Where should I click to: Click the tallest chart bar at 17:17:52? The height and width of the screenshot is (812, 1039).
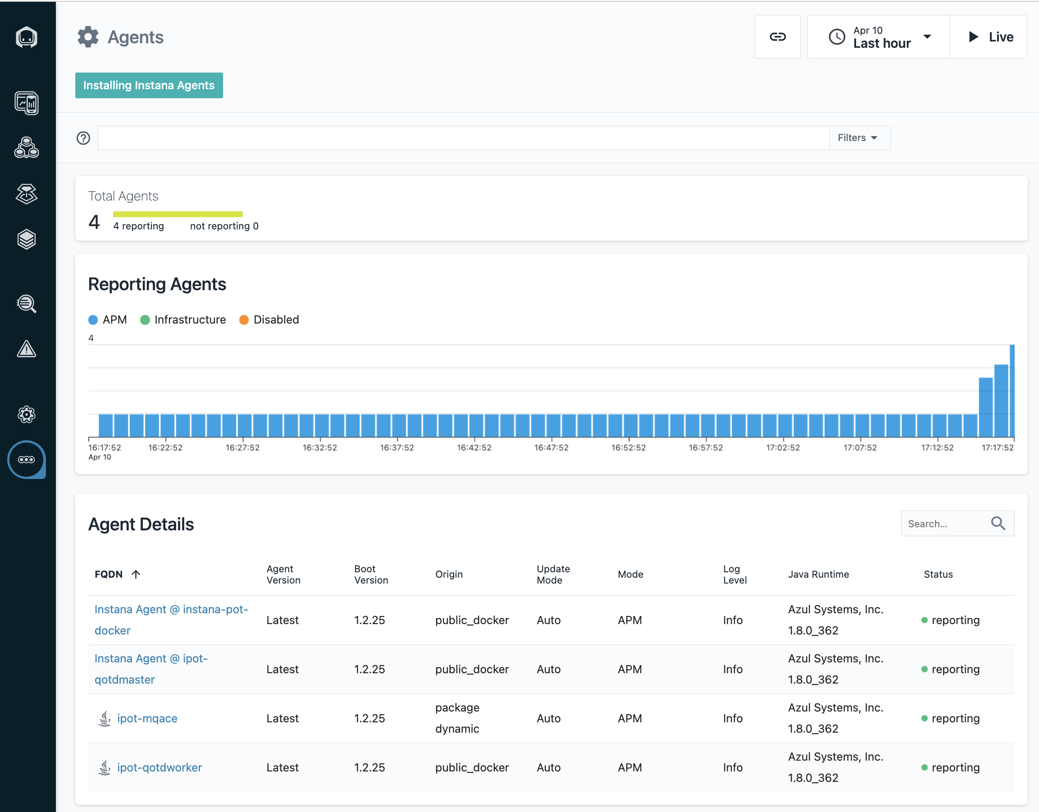[1012, 391]
